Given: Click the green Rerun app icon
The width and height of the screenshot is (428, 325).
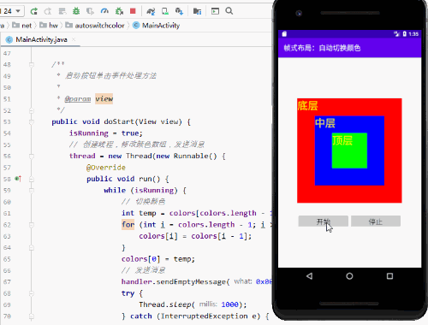Looking at the screenshot, I should (x=34, y=11).
